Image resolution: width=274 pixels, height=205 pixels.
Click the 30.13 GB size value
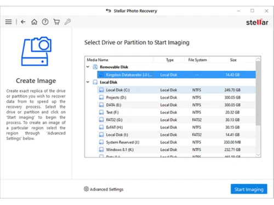coord(232,120)
